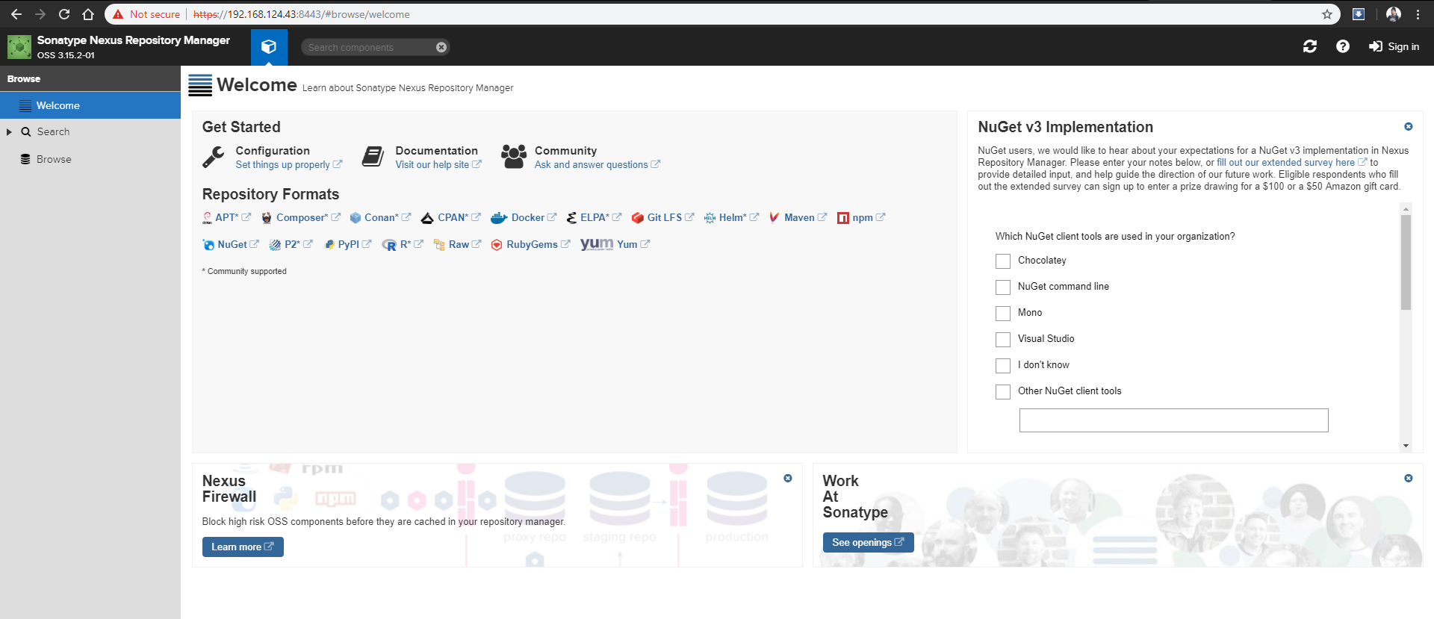The width and height of the screenshot is (1434, 619).
Task: Open the Help question mark icon
Action: [x=1343, y=46]
